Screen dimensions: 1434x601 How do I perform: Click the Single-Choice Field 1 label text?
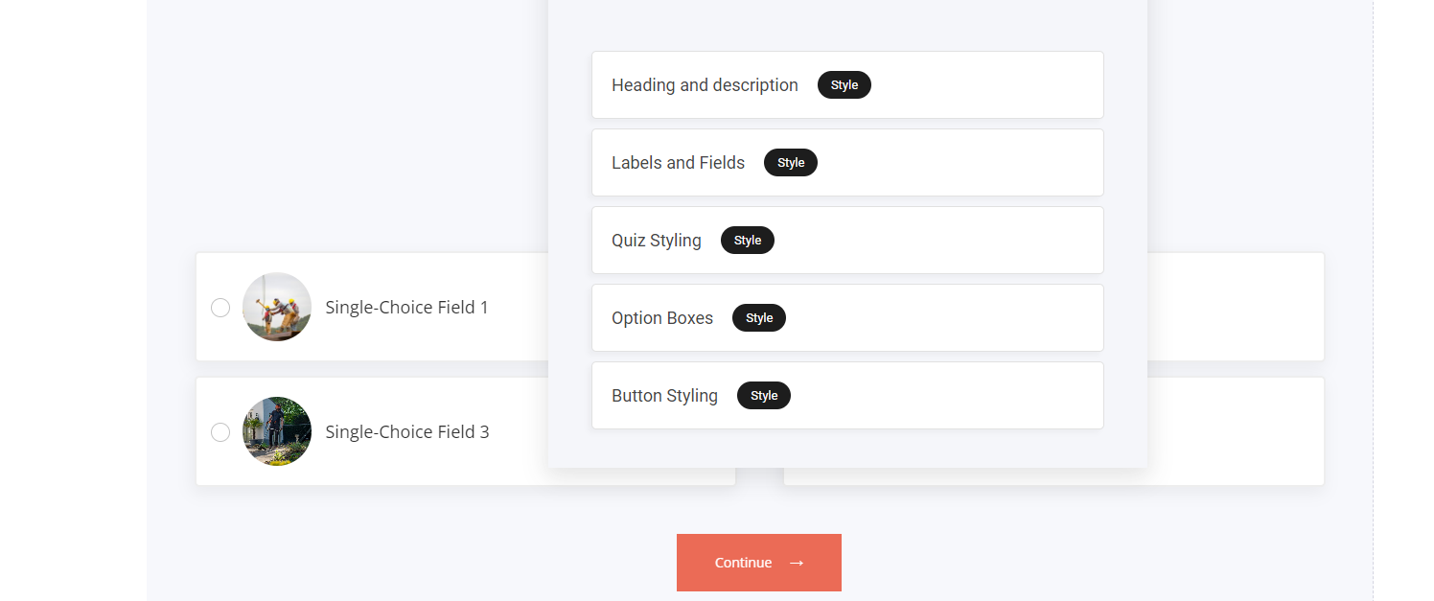[406, 308]
